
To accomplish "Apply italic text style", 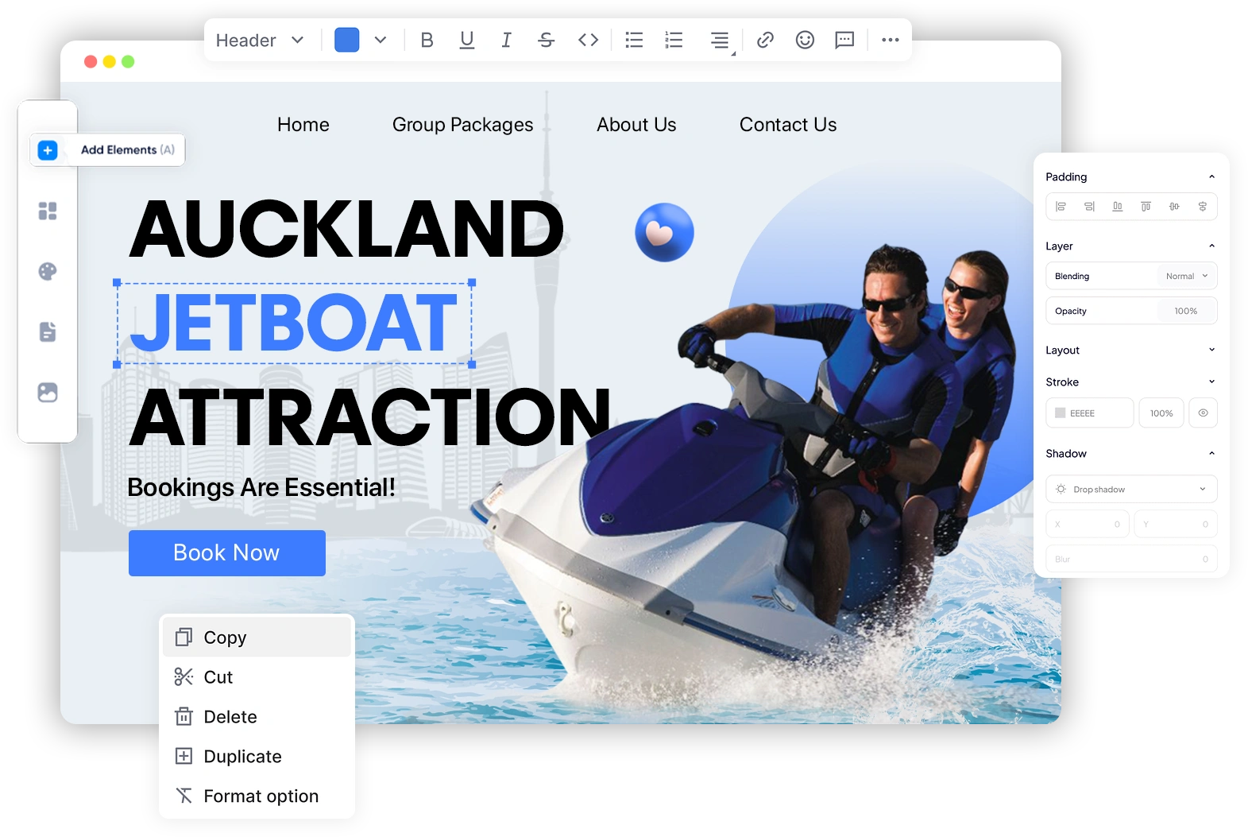I will (x=506, y=40).
